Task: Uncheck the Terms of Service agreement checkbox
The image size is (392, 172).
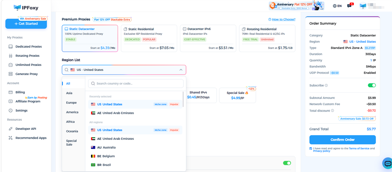Action: coord(310,148)
